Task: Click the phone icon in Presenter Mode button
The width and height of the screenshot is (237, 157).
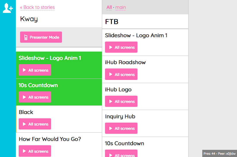Action: click(x=26, y=37)
